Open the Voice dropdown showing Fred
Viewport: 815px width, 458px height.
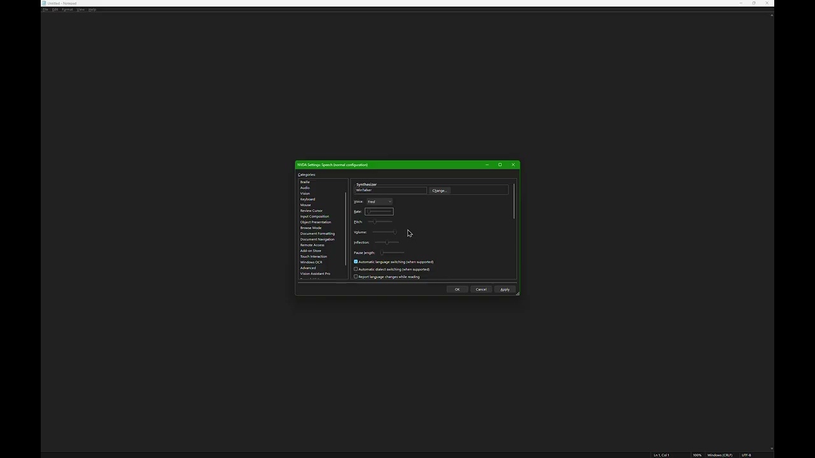coord(379,202)
